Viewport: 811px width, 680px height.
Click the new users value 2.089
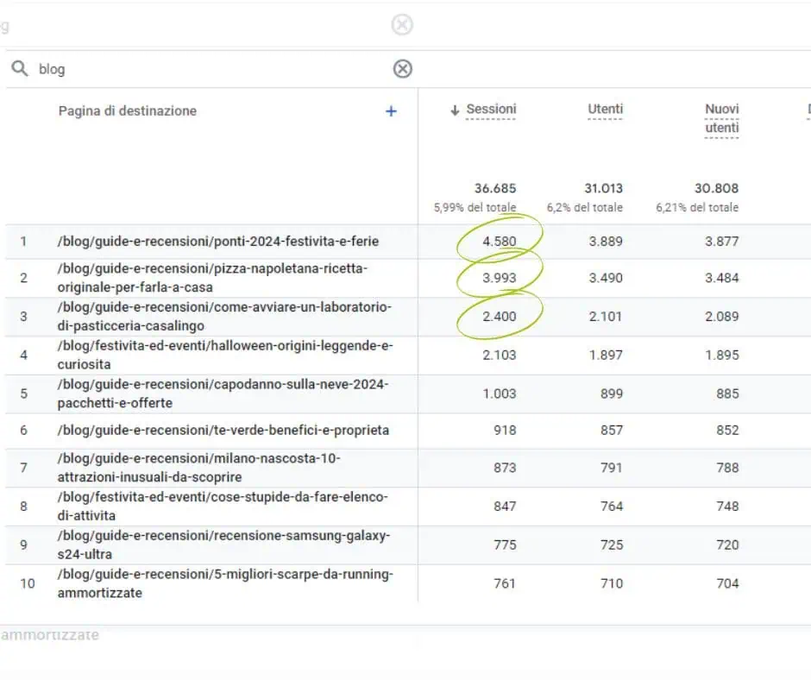[x=721, y=317]
